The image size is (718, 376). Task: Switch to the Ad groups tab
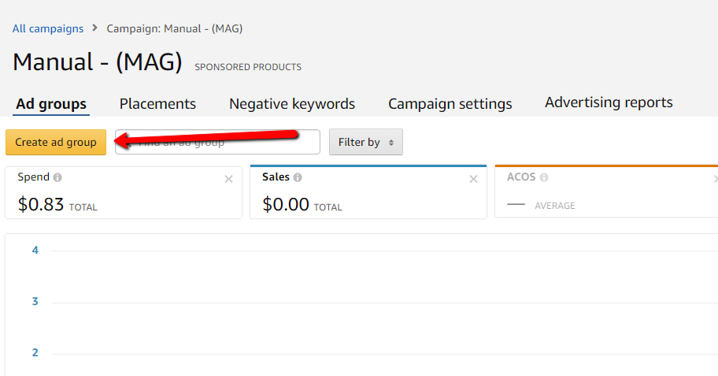click(51, 104)
